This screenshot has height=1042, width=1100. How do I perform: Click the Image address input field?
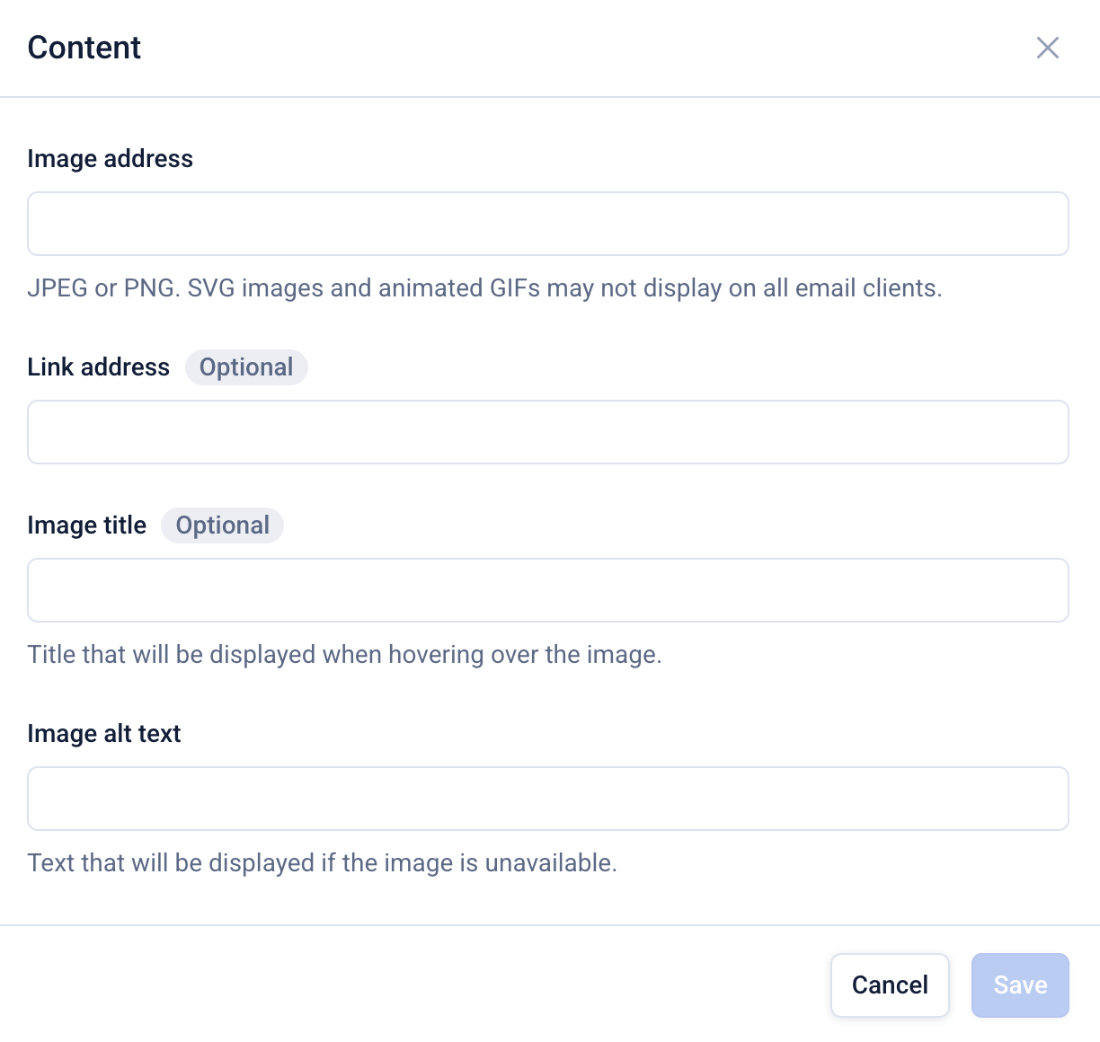(x=547, y=224)
